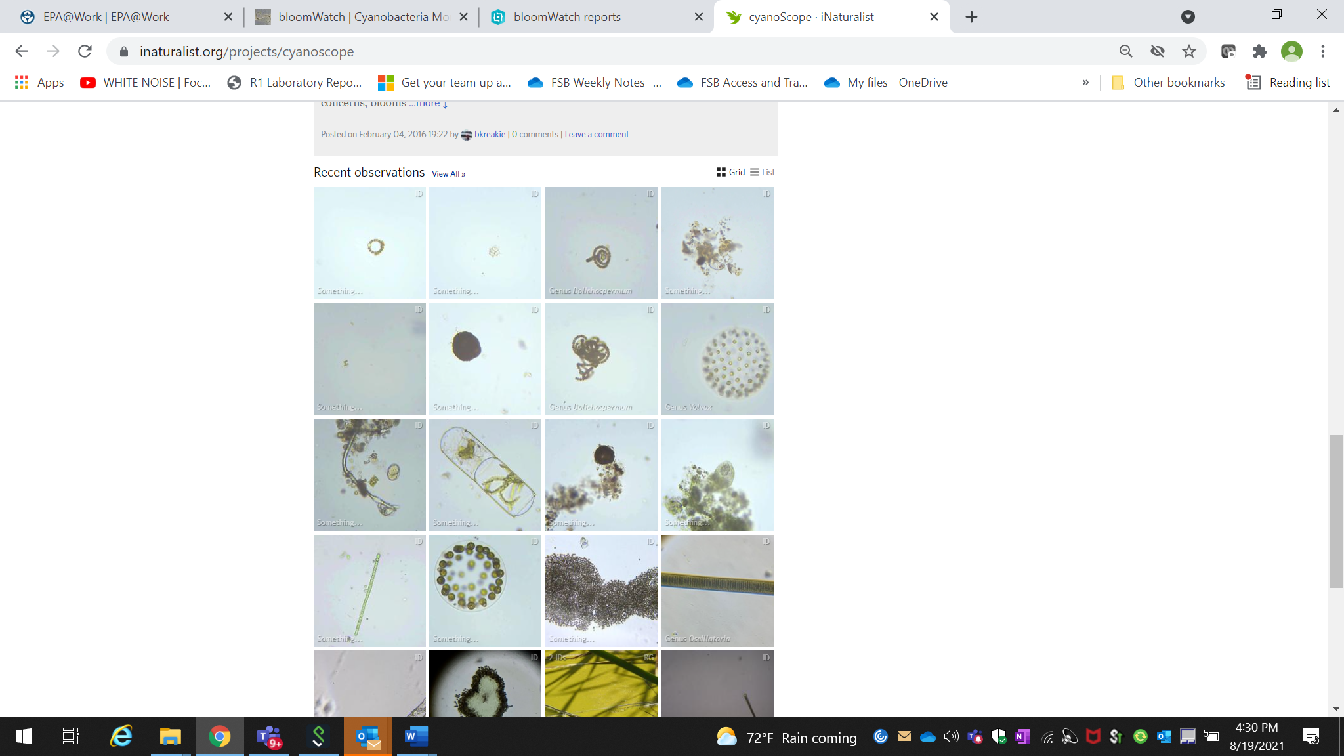Screen dimensions: 1344x756
Task: Open Chrome three-dot menu
Action: click(1323, 51)
